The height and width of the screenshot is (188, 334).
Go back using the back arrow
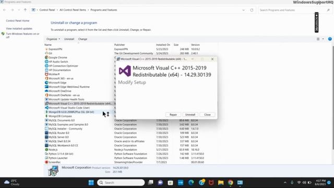(x=5, y=10)
